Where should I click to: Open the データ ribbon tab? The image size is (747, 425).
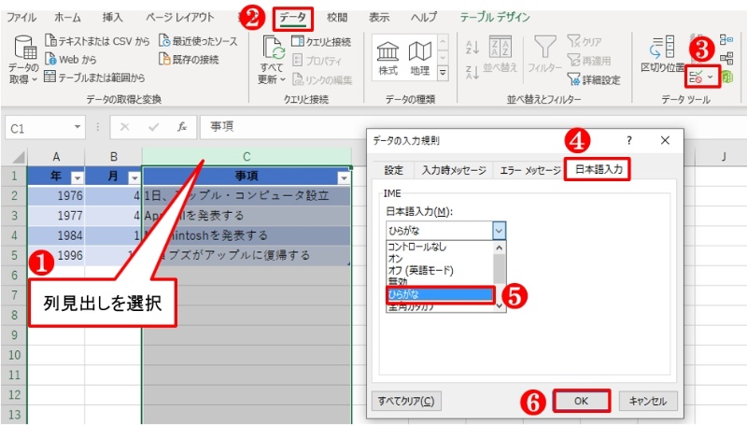294,18
